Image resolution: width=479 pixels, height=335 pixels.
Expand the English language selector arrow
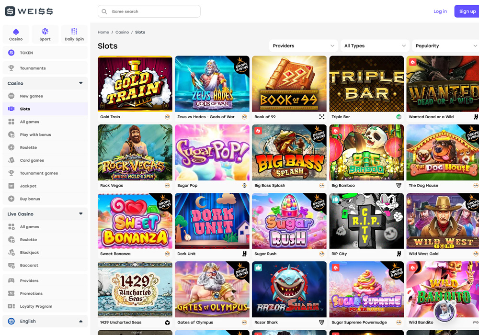[80, 321]
